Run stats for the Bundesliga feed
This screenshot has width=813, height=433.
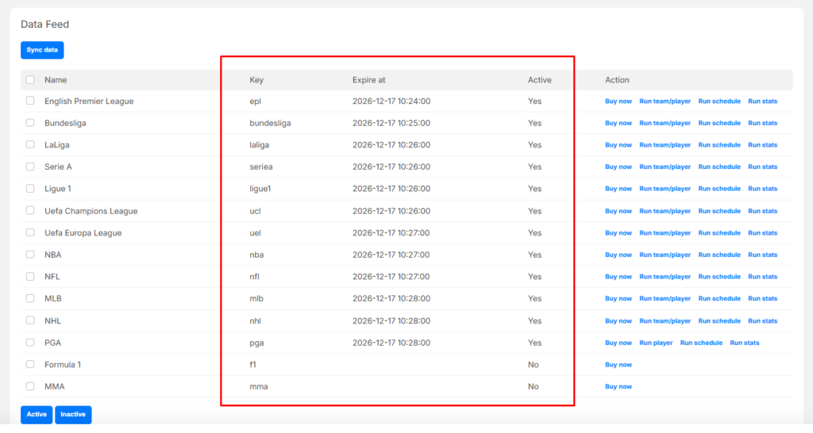pyautogui.click(x=763, y=124)
